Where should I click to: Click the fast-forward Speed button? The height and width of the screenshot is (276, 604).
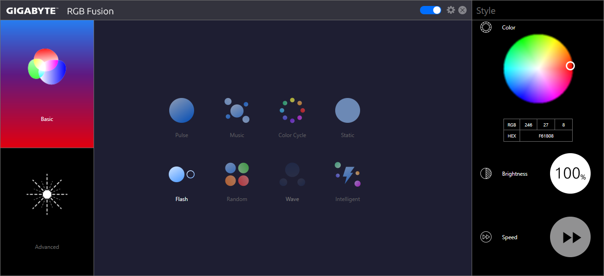570,237
